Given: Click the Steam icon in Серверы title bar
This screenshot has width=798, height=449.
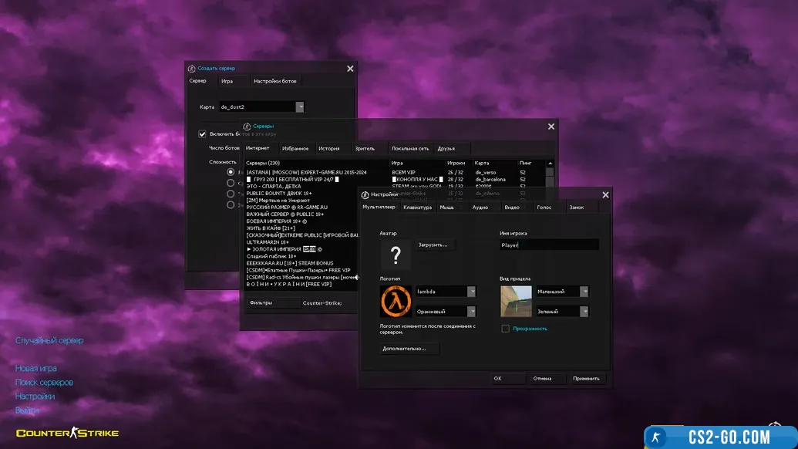Looking at the screenshot, I should pyautogui.click(x=247, y=127).
